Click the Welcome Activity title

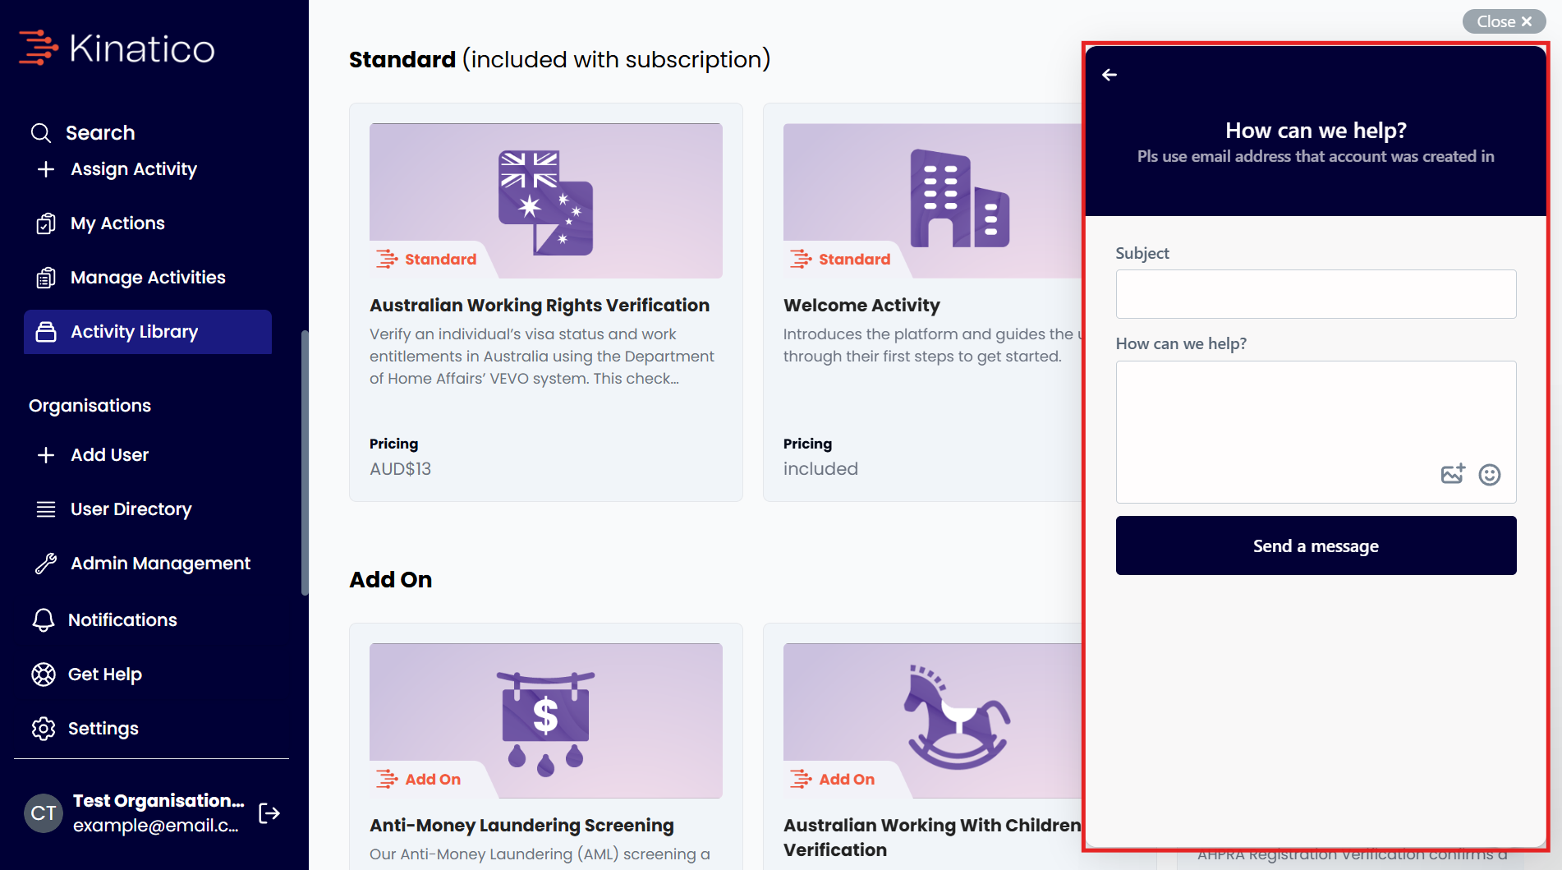[861, 306]
